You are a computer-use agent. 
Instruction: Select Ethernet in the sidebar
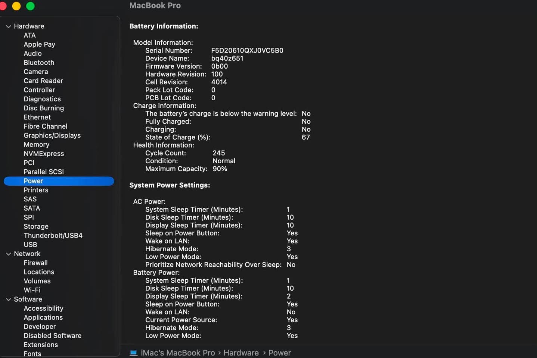tap(37, 117)
